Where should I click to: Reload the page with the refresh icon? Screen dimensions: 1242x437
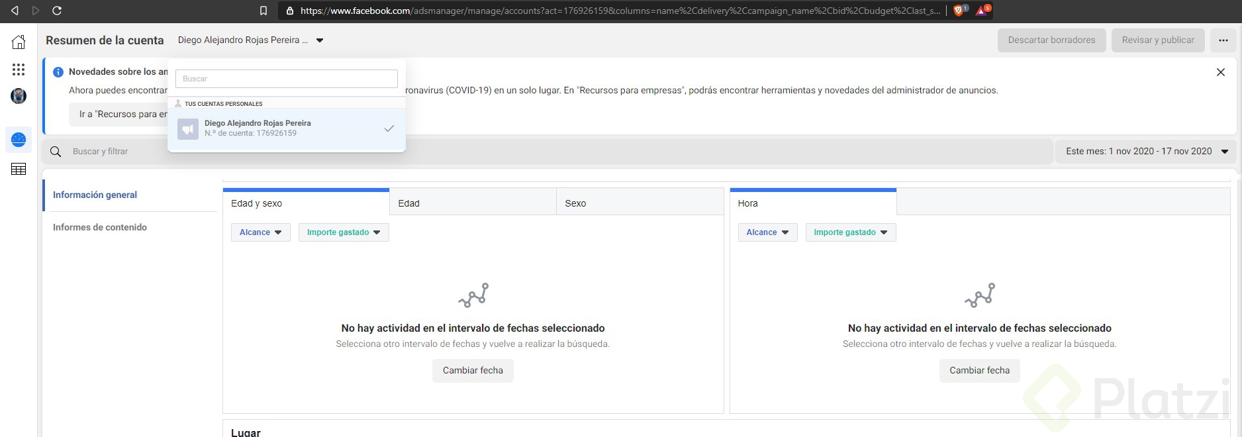(57, 11)
